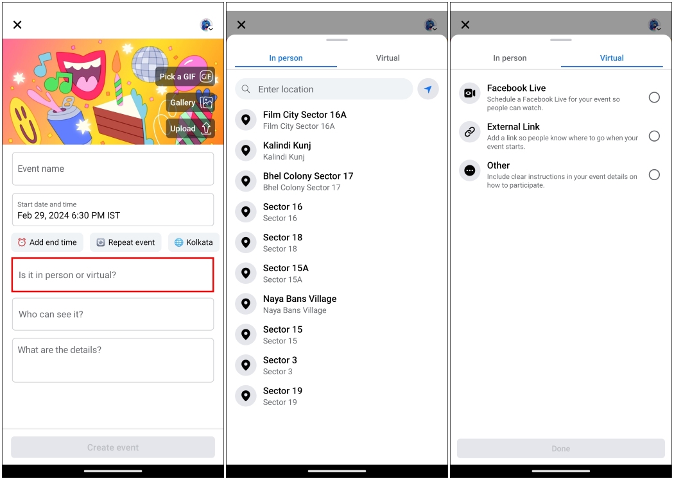Open the 'Who can see it?' selector
The image size is (674, 480).
tap(113, 314)
